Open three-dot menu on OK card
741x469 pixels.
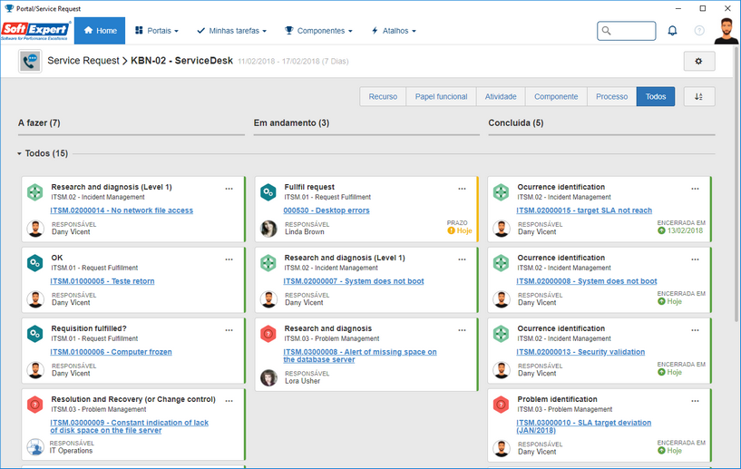229,259
